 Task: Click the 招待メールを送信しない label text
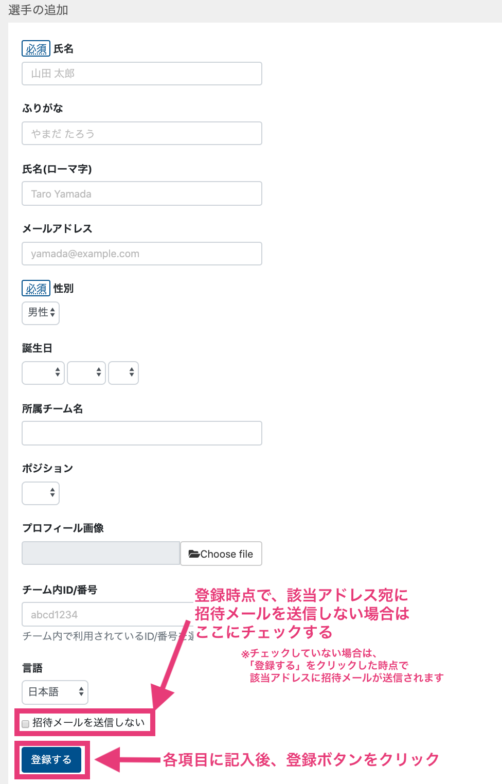tap(88, 723)
